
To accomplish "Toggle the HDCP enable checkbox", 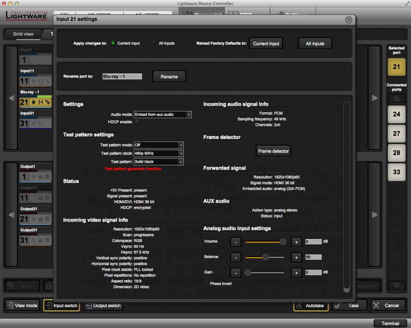I will point(136,121).
